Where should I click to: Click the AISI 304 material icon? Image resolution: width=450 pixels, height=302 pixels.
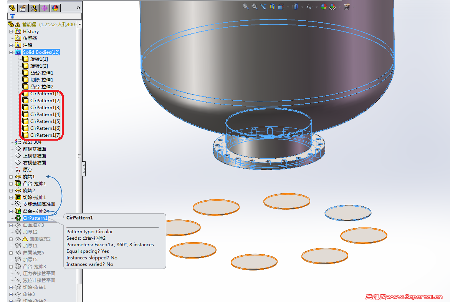coord(18,142)
